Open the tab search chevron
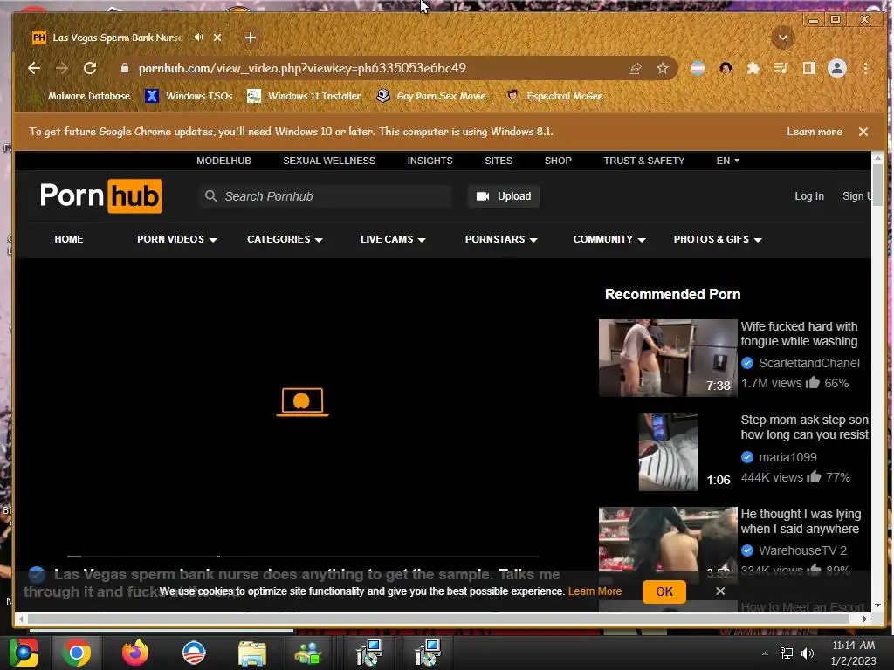Viewport: 894px width, 670px height. pyautogui.click(x=783, y=38)
